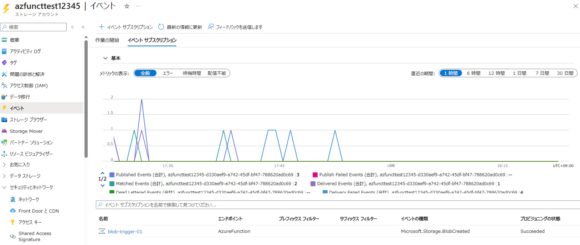
Task: Click the 概要 icon in the sidebar
Action: coord(4,40)
